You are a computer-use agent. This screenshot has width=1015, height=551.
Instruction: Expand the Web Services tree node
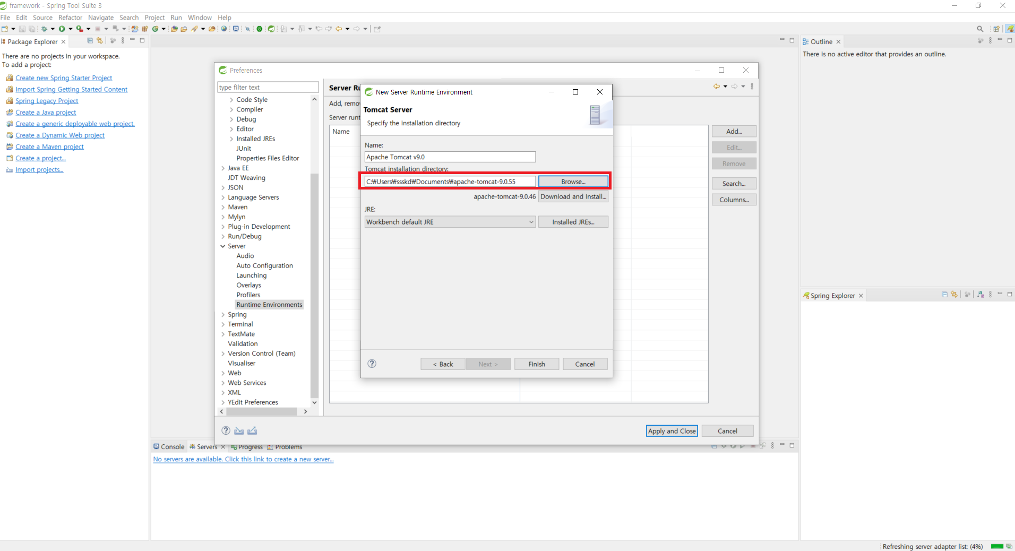point(222,383)
